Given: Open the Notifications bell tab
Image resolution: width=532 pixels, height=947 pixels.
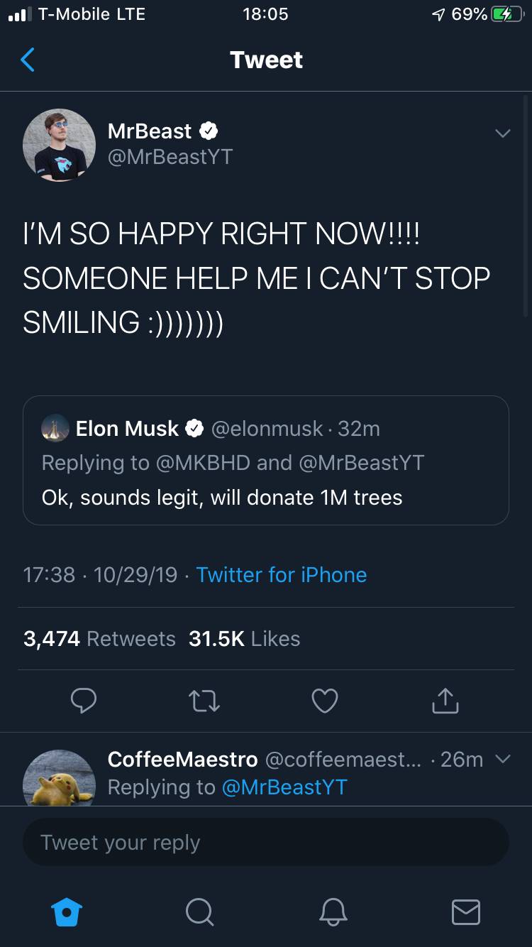Looking at the screenshot, I should [333, 912].
